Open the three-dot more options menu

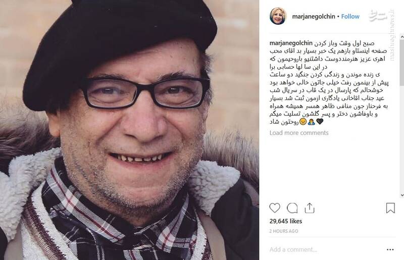coord(390,249)
